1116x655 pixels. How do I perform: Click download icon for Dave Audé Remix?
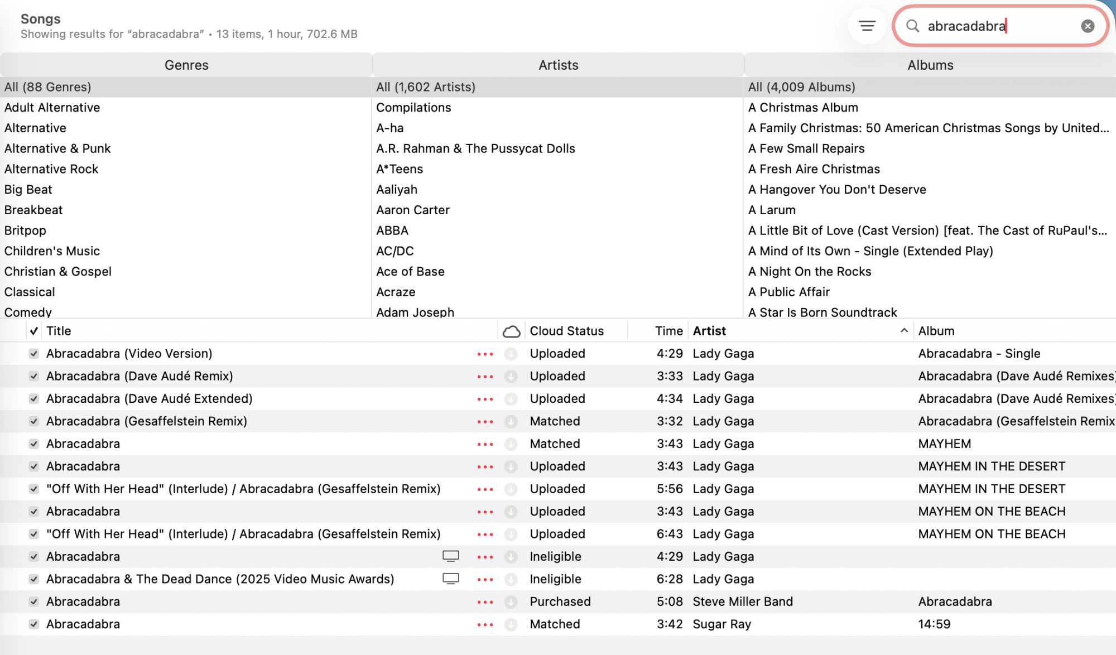click(511, 377)
